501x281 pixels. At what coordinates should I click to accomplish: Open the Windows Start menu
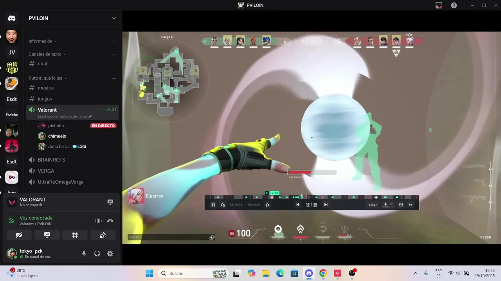150,273
